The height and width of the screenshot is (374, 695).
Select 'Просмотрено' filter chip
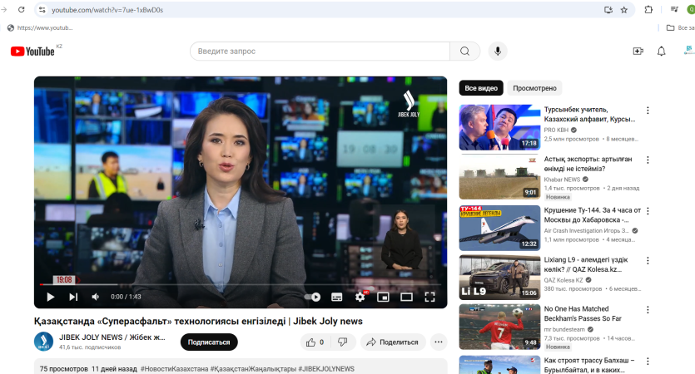(534, 88)
